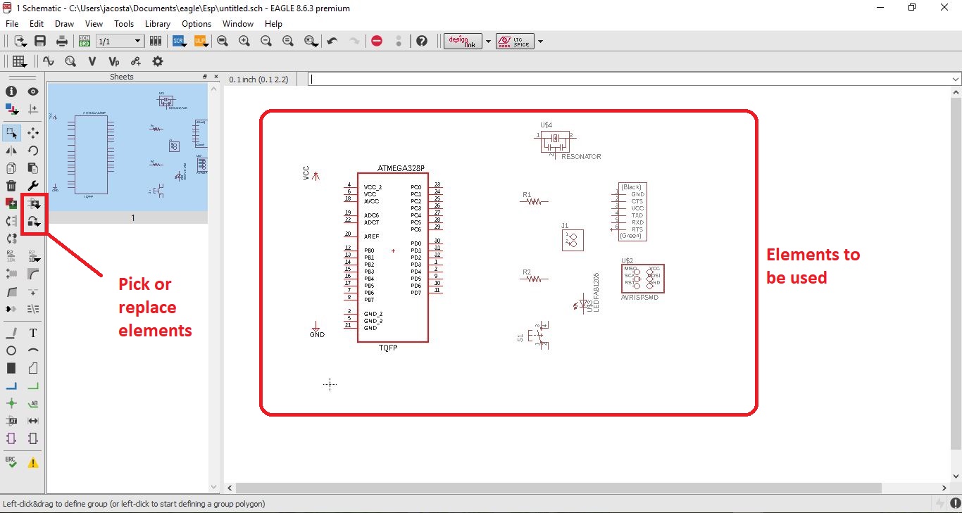The height and width of the screenshot is (513, 962).
Task: Select the Rotate tool
Action: click(x=33, y=150)
